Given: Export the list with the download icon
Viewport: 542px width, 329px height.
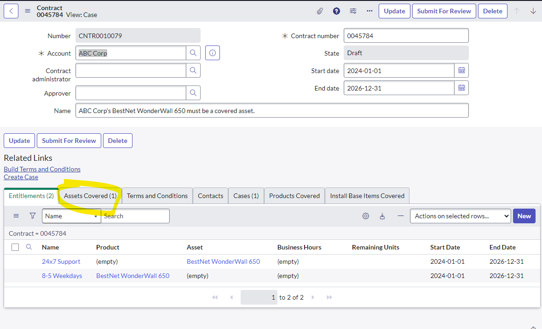Looking at the screenshot, I should [382, 216].
